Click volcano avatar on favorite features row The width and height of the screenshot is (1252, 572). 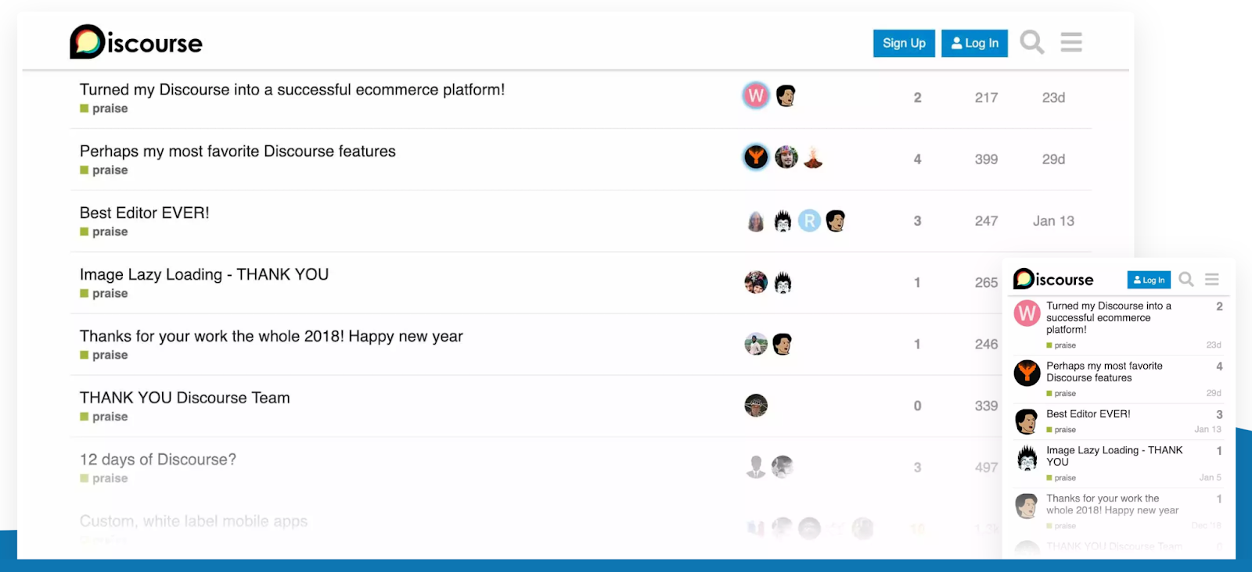[813, 157]
